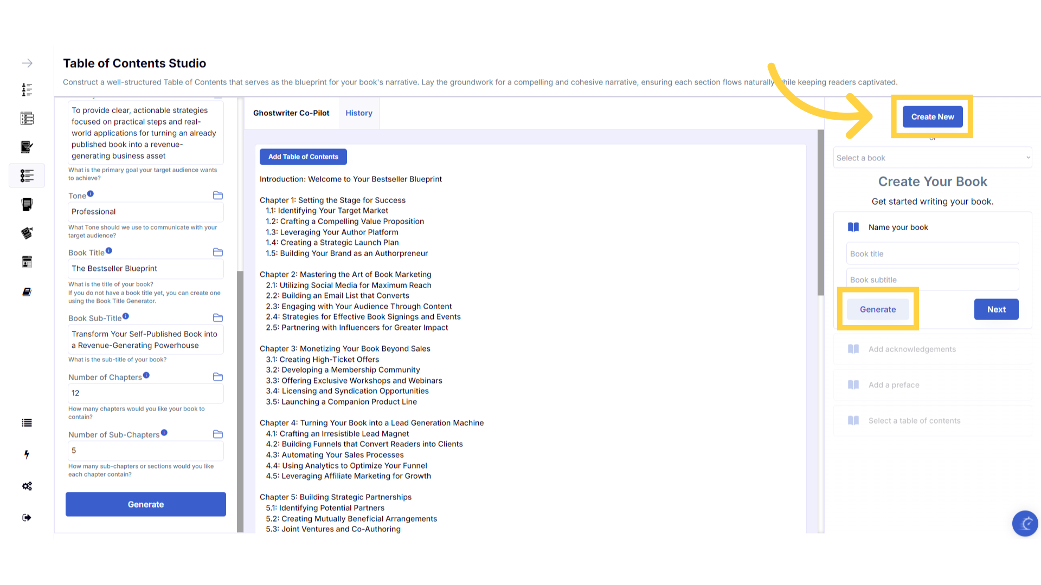Click the Create New button
1041x585 pixels.
(932, 117)
